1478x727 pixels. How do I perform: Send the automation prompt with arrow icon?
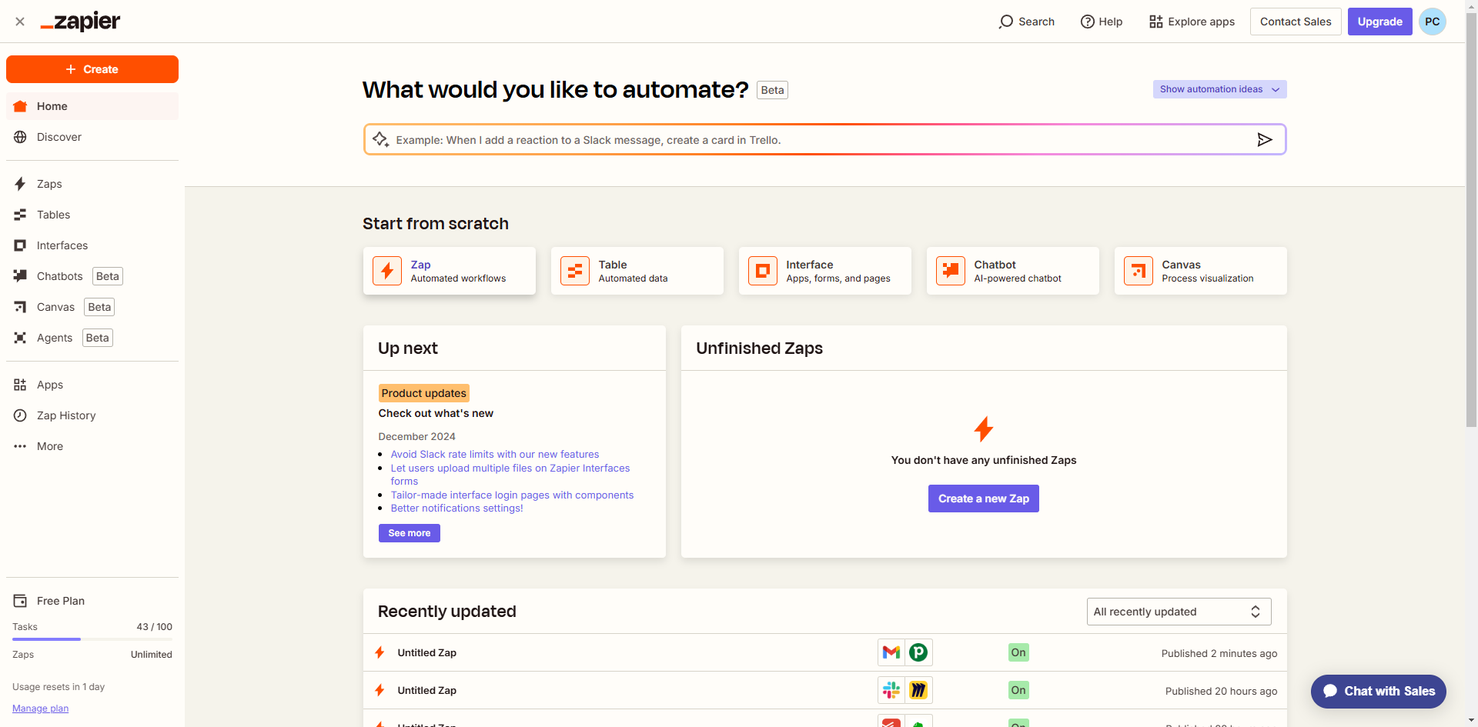click(1264, 139)
